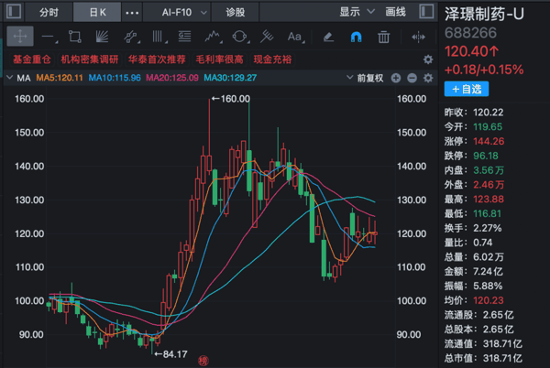The width and height of the screenshot is (550, 368).
Task: Collapse the MA indicator chevron
Action: pos(9,78)
